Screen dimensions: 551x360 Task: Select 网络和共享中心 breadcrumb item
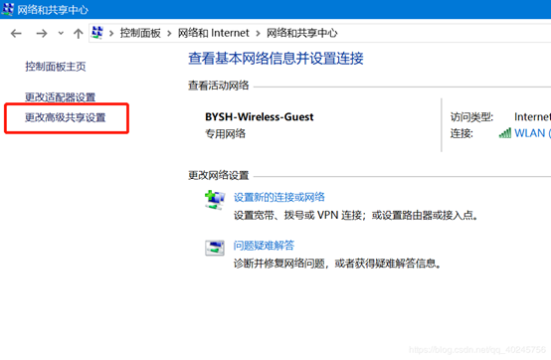pos(301,33)
